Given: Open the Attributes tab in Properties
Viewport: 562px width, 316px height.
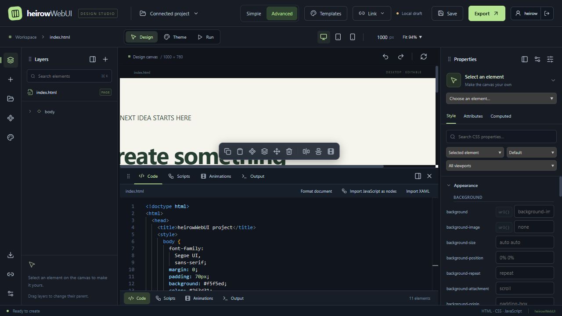Looking at the screenshot, I should pyautogui.click(x=473, y=116).
